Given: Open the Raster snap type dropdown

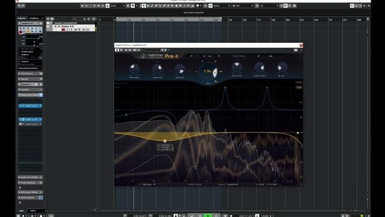Looking at the screenshot, I should tap(221, 5).
